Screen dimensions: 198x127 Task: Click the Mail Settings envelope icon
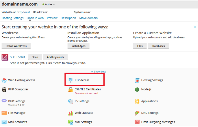(70, 122)
